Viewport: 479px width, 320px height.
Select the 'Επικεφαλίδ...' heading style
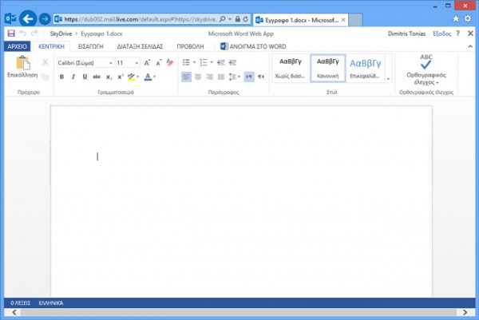pyautogui.click(x=366, y=69)
